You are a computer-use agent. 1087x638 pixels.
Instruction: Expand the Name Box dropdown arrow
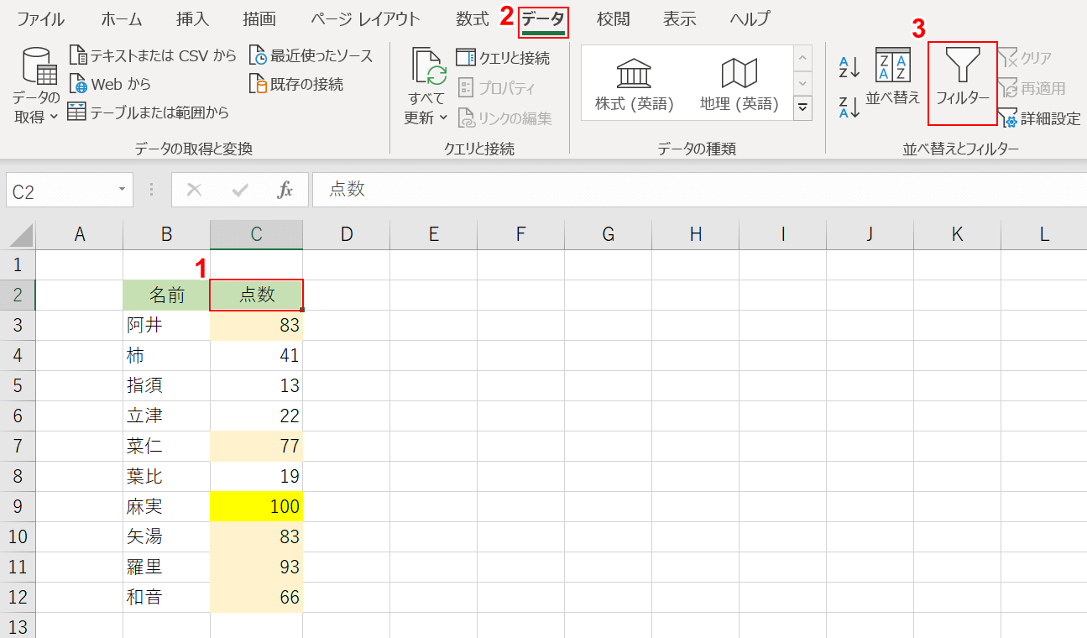(123, 191)
